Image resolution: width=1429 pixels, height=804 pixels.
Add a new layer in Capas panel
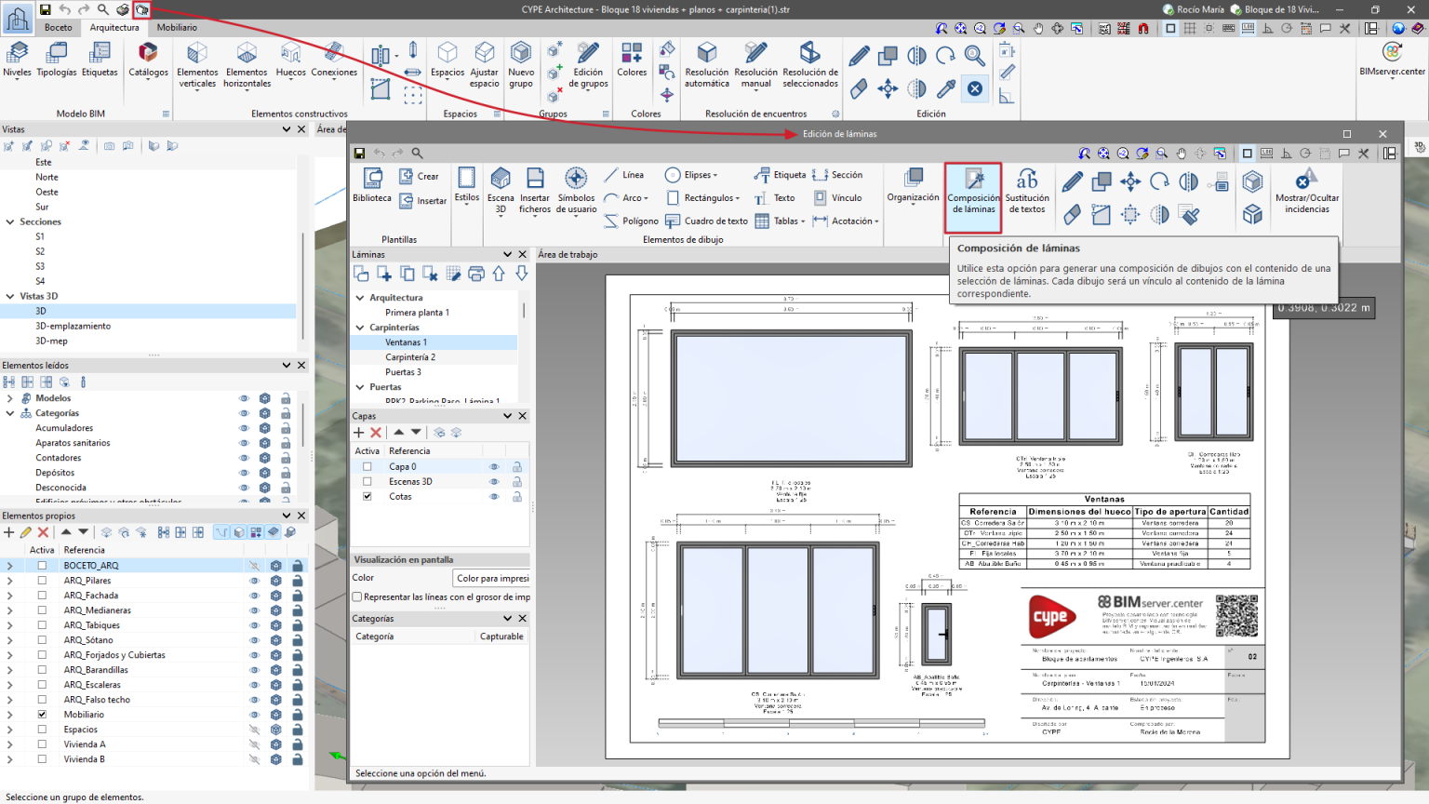[359, 433]
